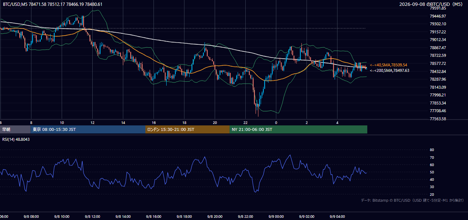
Task: Click the RSI 70 level label
Action: pos(432,157)
